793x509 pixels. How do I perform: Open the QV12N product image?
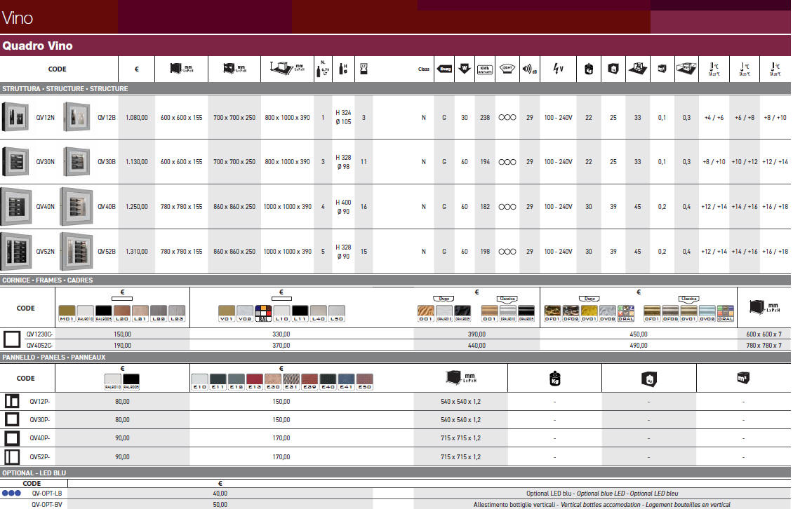15,117
